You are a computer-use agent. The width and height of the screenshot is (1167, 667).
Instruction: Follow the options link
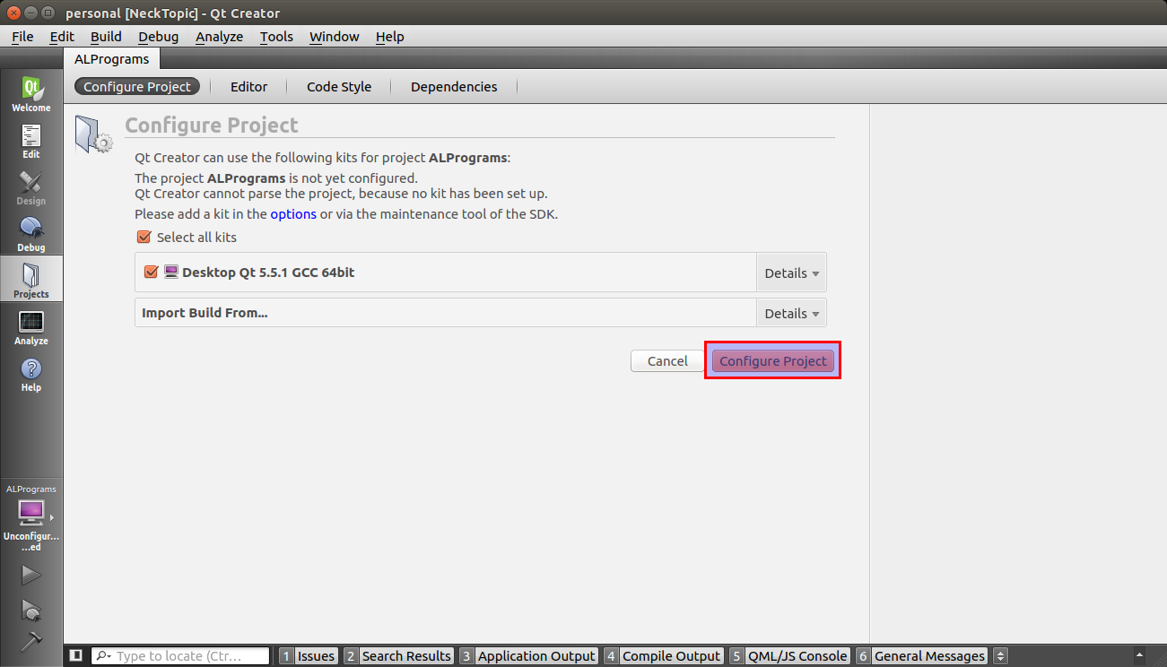point(293,214)
